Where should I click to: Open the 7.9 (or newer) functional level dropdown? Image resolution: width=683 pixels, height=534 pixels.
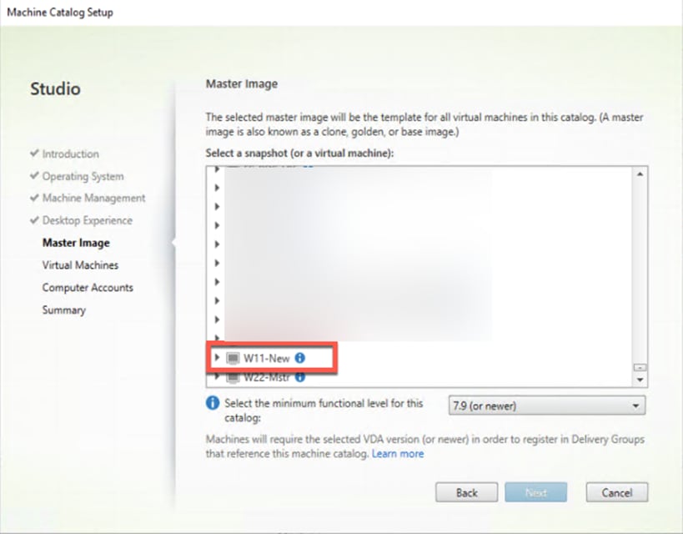point(547,406)
